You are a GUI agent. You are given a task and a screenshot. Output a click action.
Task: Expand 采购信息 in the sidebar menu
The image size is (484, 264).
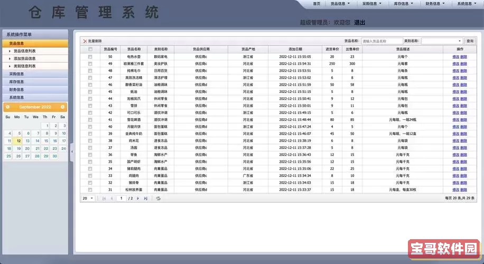click(x=35, y=74)
